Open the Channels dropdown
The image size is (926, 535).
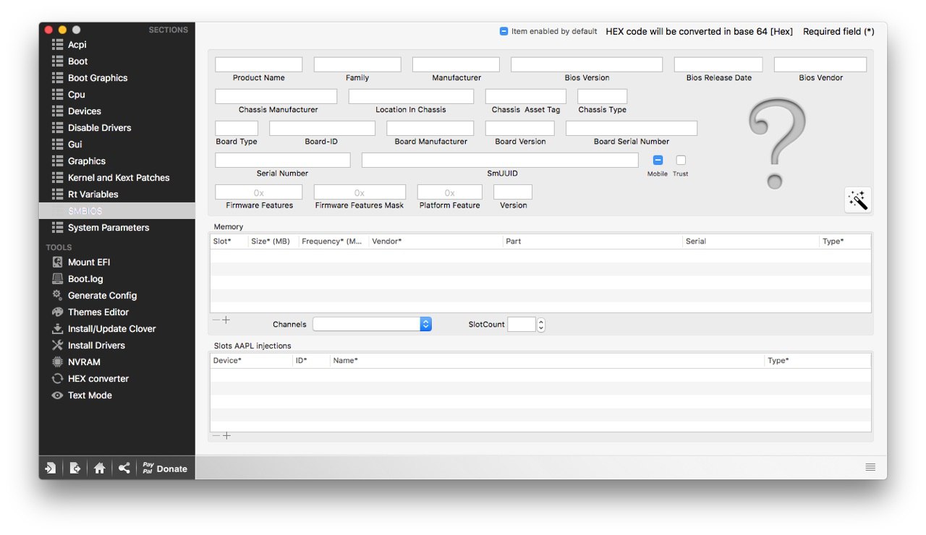(x=372, y=324)
